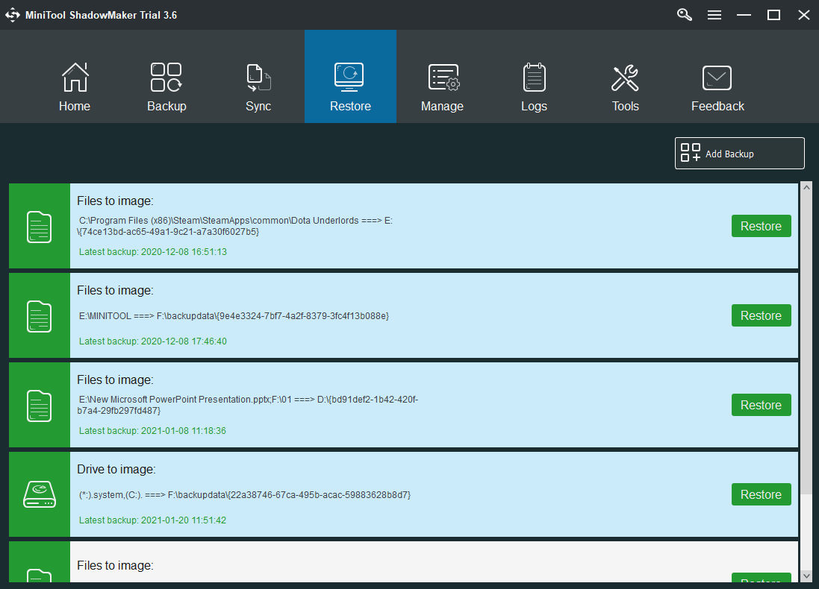The width and height of the screenshot is (819, 589).
Task: Click the vertical scrollbar thumb
Action: (x=806, y=343)
